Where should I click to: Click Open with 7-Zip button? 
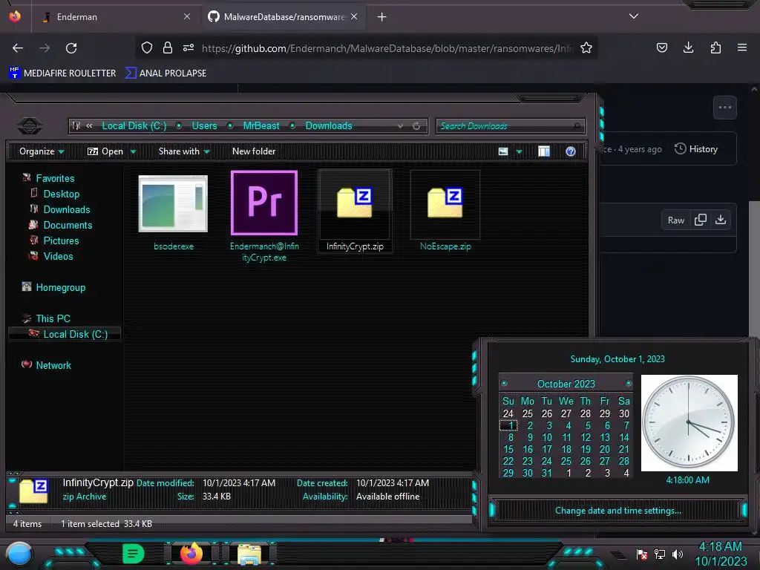(x=105, y=151)
